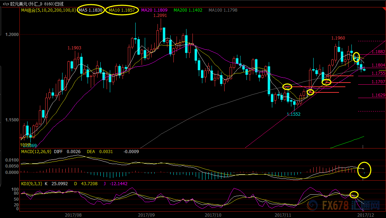The image size is (386, 218).
Task: Click the J -12.1442 value
Action: coord(115,183)
